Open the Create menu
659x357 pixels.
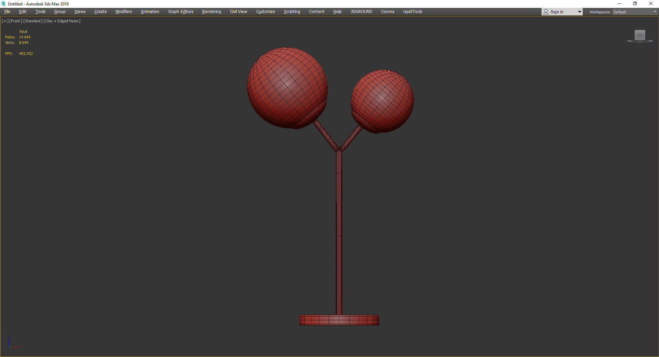point(101,12)
